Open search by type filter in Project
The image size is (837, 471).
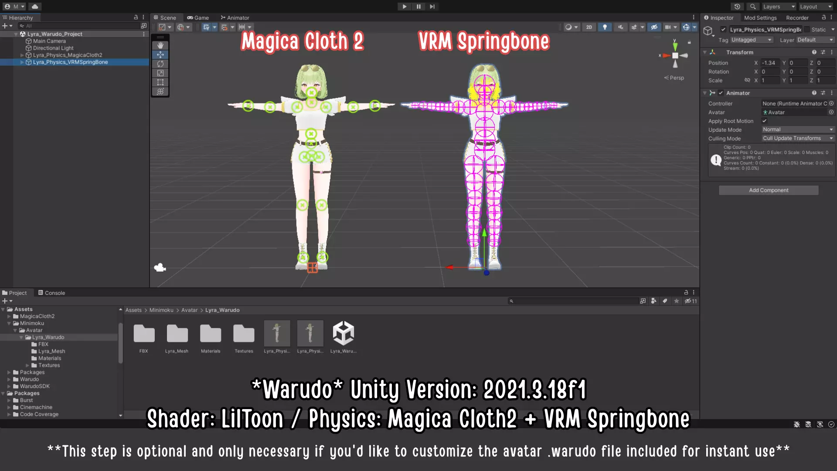pyautogui.click(x=653, y=301)
